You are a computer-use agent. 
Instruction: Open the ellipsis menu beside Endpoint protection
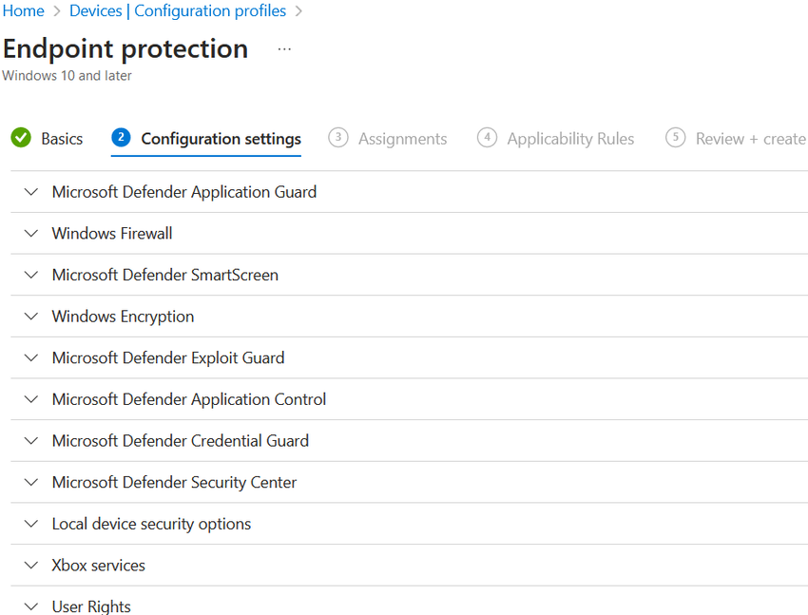point(284,49)
